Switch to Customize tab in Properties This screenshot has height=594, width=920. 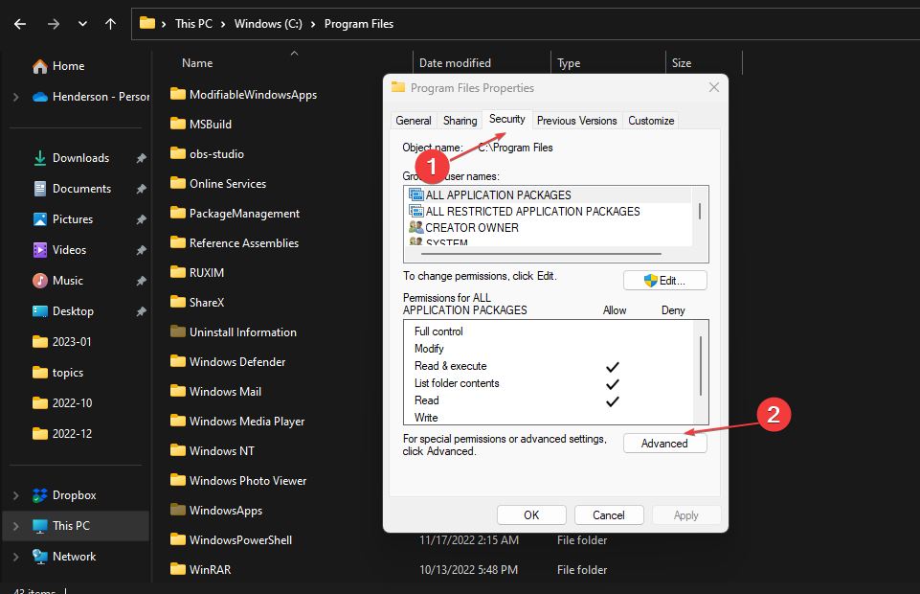click(x=651, y=121)
